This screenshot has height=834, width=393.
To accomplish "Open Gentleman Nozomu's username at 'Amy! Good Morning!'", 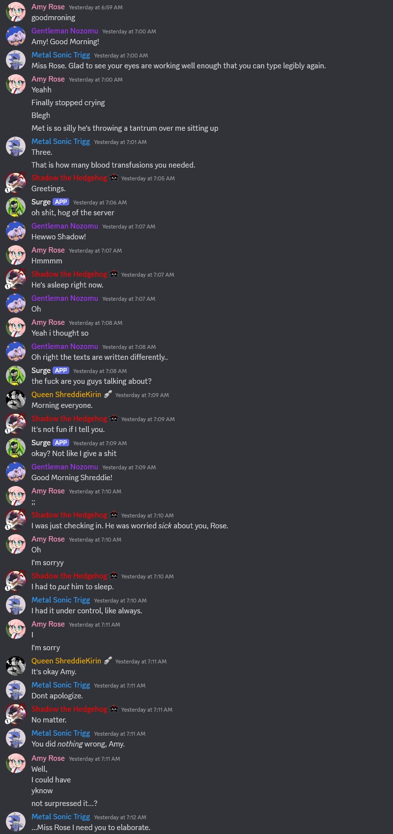I will (x=65, y=31).
